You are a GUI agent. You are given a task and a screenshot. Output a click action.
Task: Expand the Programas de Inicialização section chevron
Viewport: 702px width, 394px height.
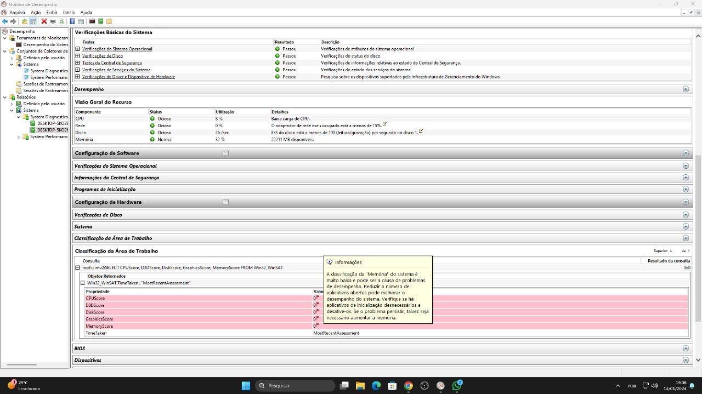685,190
